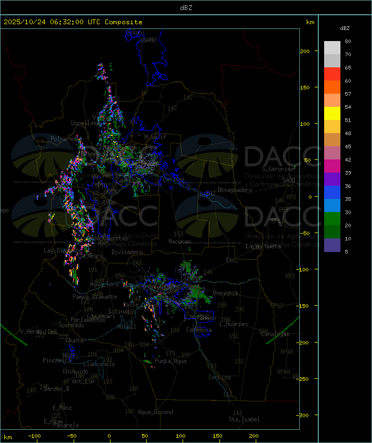
Task: Click the 'Carmensa' place label
Action: [199, 330]
